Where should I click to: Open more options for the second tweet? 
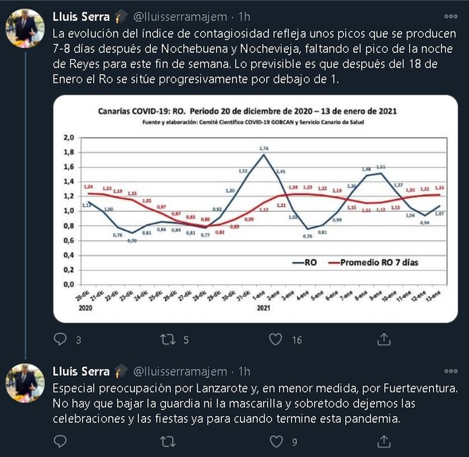pos(450,372)
